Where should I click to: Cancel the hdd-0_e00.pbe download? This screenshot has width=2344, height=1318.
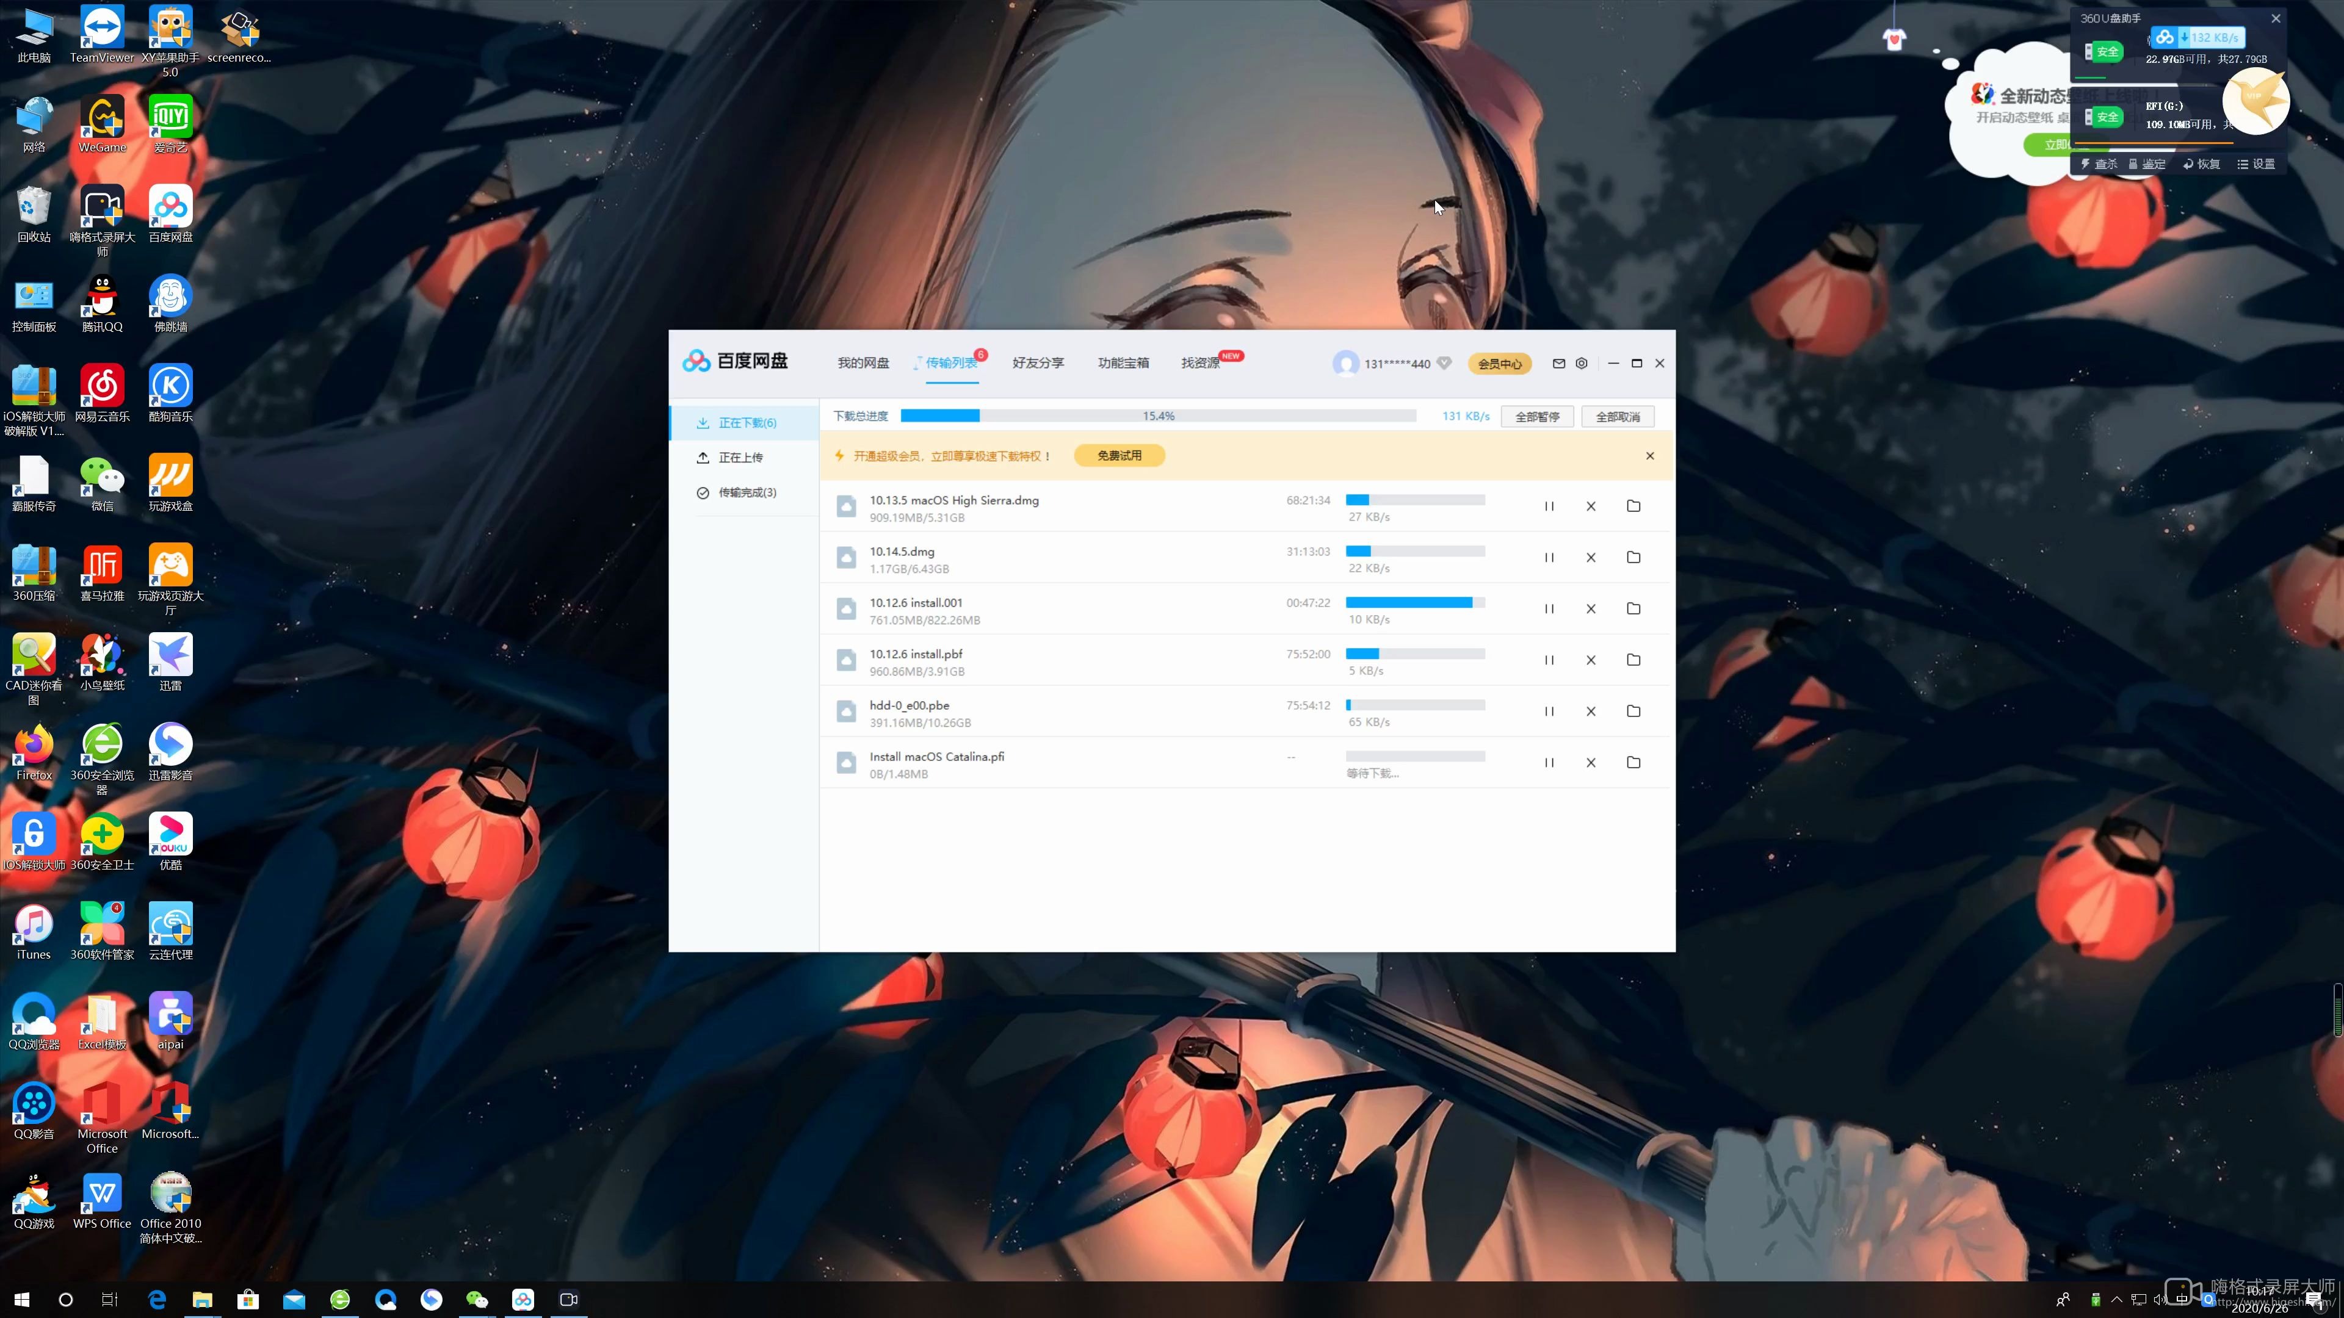coord(1591,711)
